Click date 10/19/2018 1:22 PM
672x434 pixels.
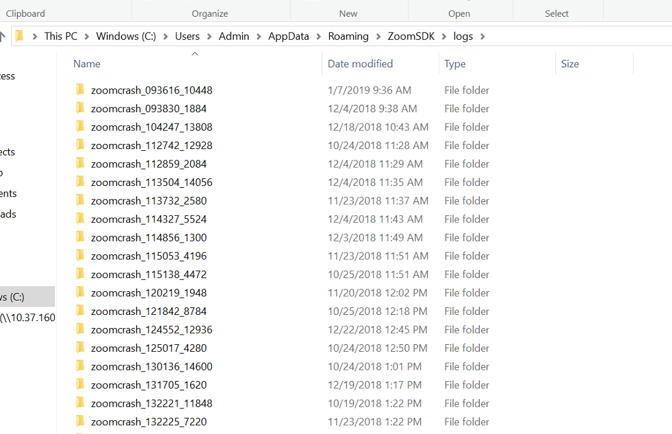point(375,403)
